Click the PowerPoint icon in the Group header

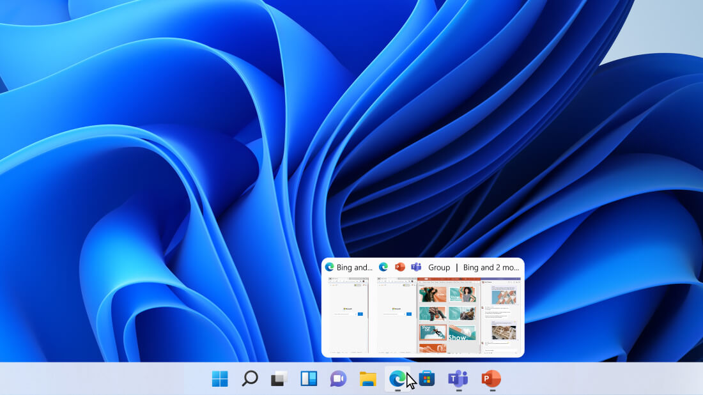point(400,267)
